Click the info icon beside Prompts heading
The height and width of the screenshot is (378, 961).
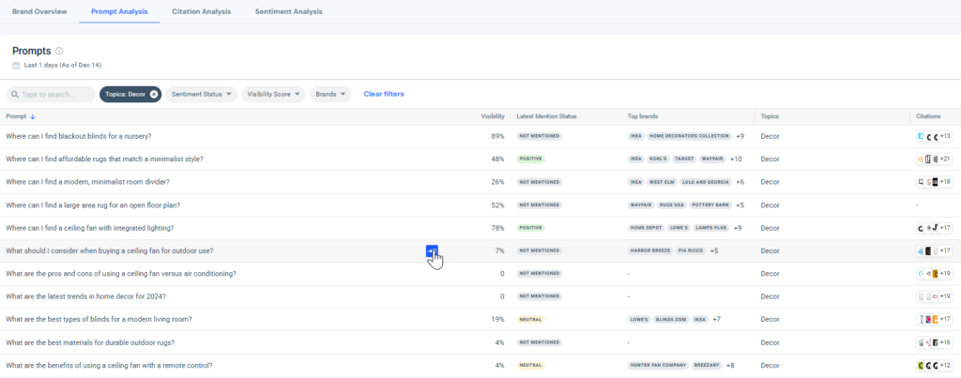pos(59,51)
